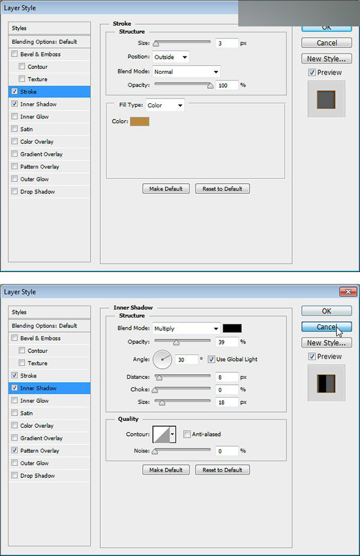Click Inner Shadow Opacity slider
The width and height of the screenshot is (360, 556).
(x=182, y=342)
